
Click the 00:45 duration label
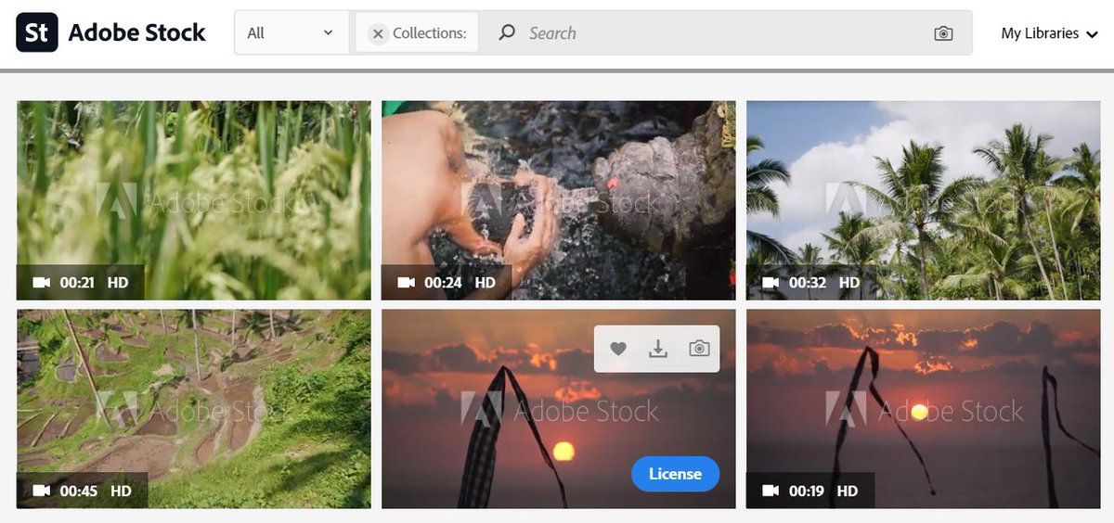(79, 491)
